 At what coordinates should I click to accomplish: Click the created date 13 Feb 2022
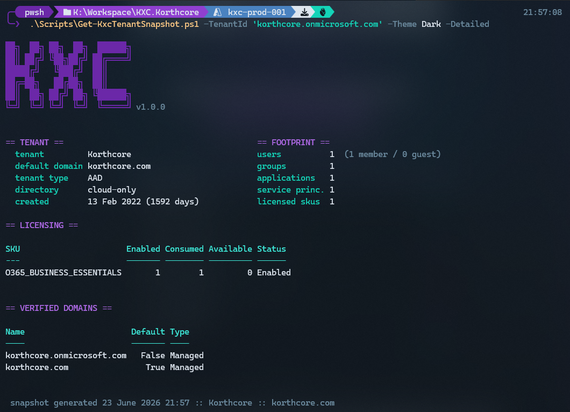click(x=114, y=202)
